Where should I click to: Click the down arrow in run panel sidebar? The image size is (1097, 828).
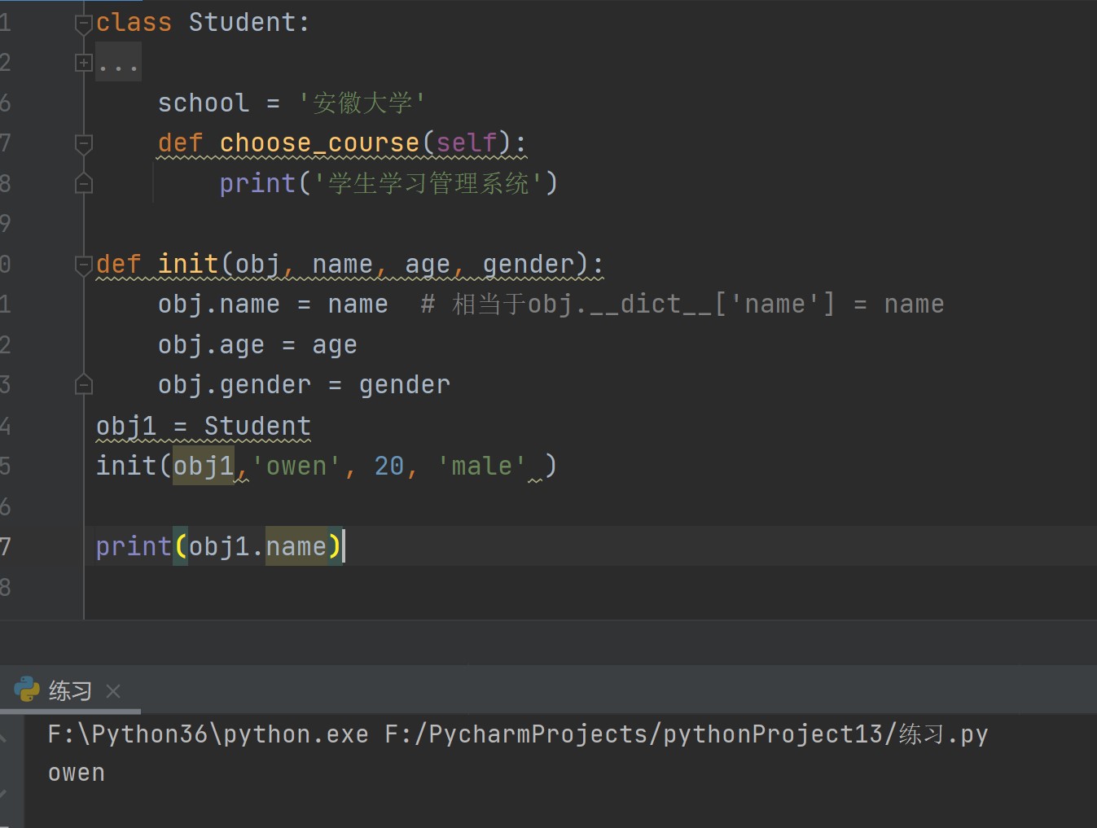[4, 792]
